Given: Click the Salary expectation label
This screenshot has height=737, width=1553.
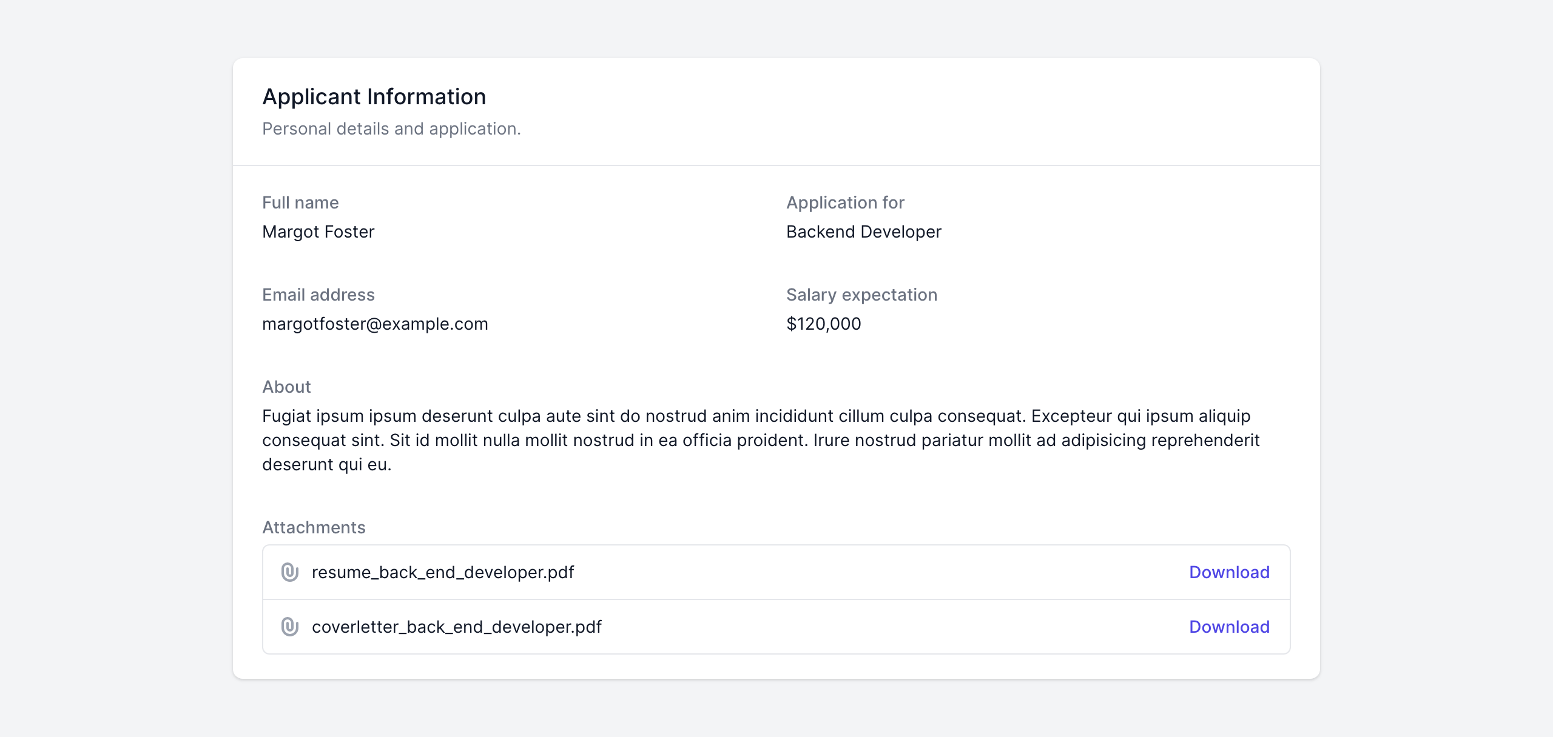Looking at the screenshot, I should click(x=861, y=295).
